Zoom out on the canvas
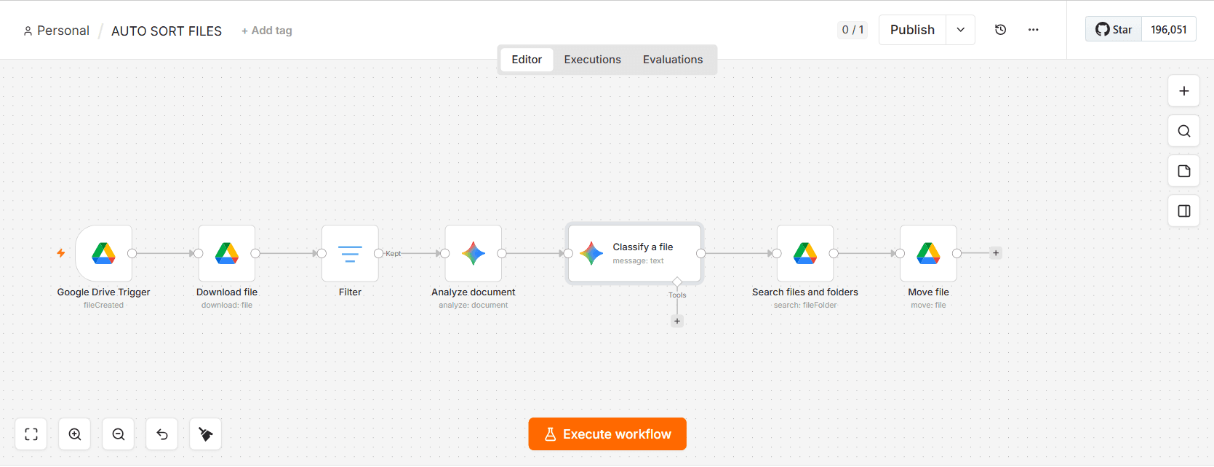Viewport: 1214px width, 467px height. pos(119,434)
